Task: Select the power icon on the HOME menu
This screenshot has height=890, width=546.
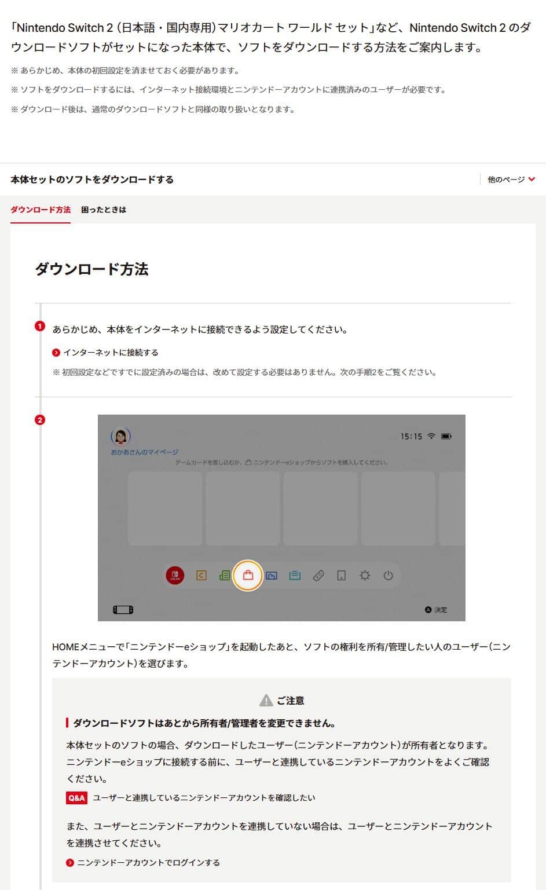Action: 388,576
